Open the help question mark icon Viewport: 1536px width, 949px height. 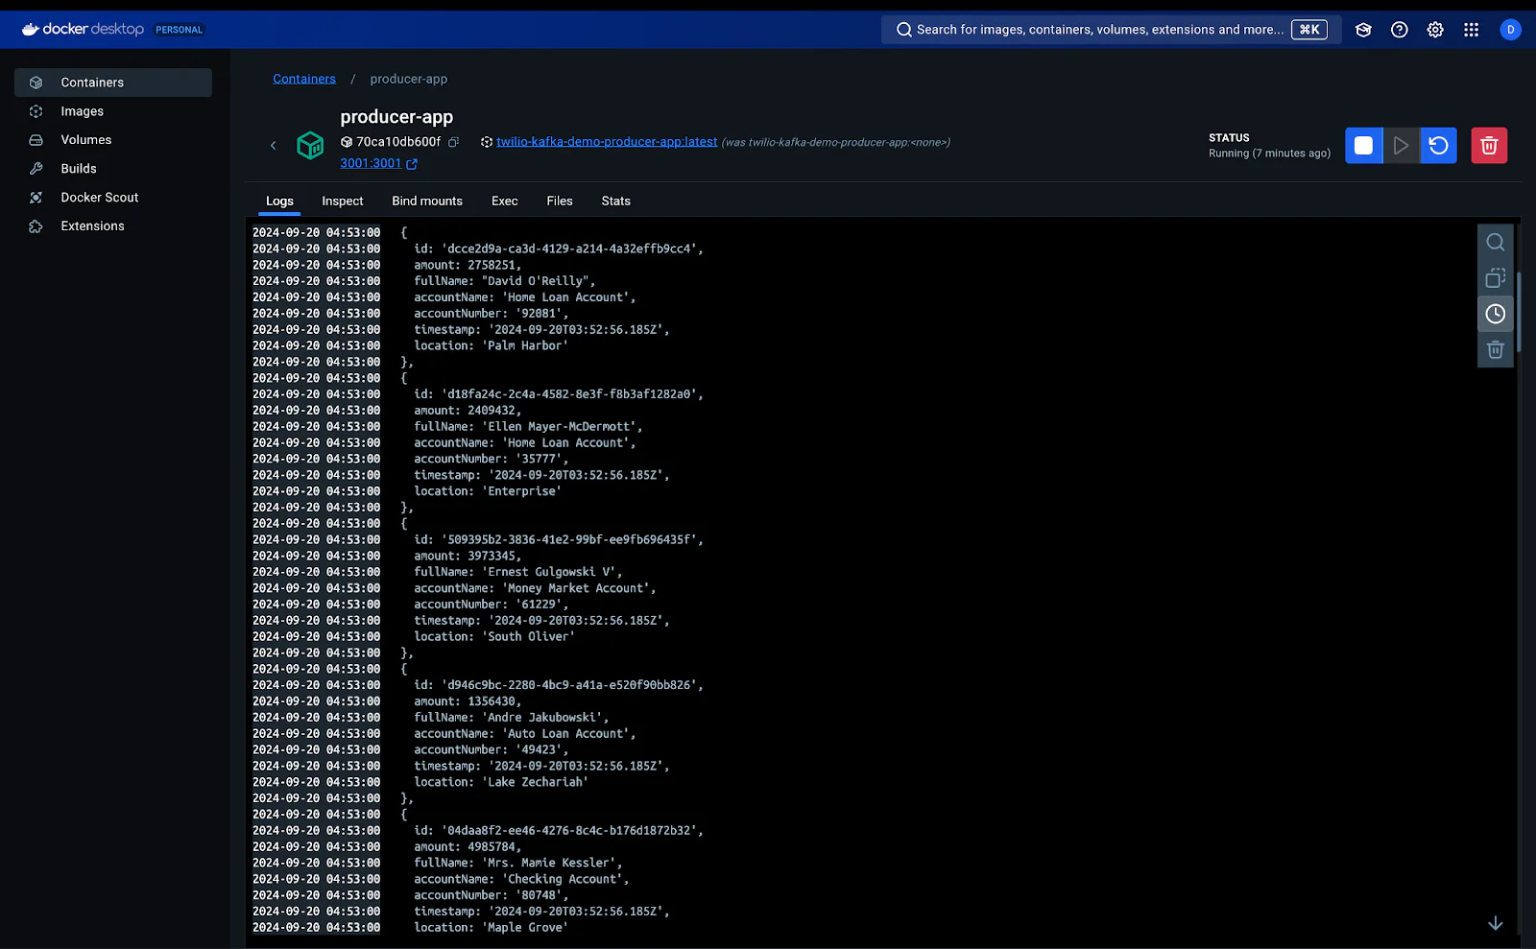(x=1400, y=30)
